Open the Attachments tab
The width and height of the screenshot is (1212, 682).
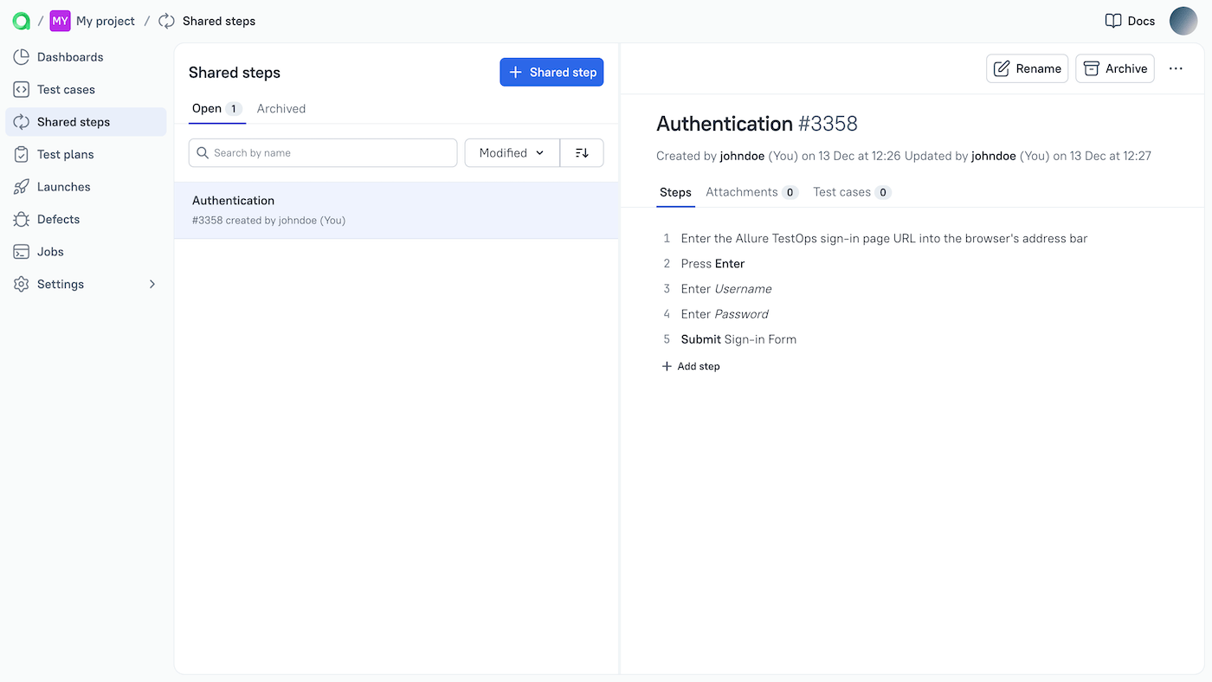(x=742, y=191)
